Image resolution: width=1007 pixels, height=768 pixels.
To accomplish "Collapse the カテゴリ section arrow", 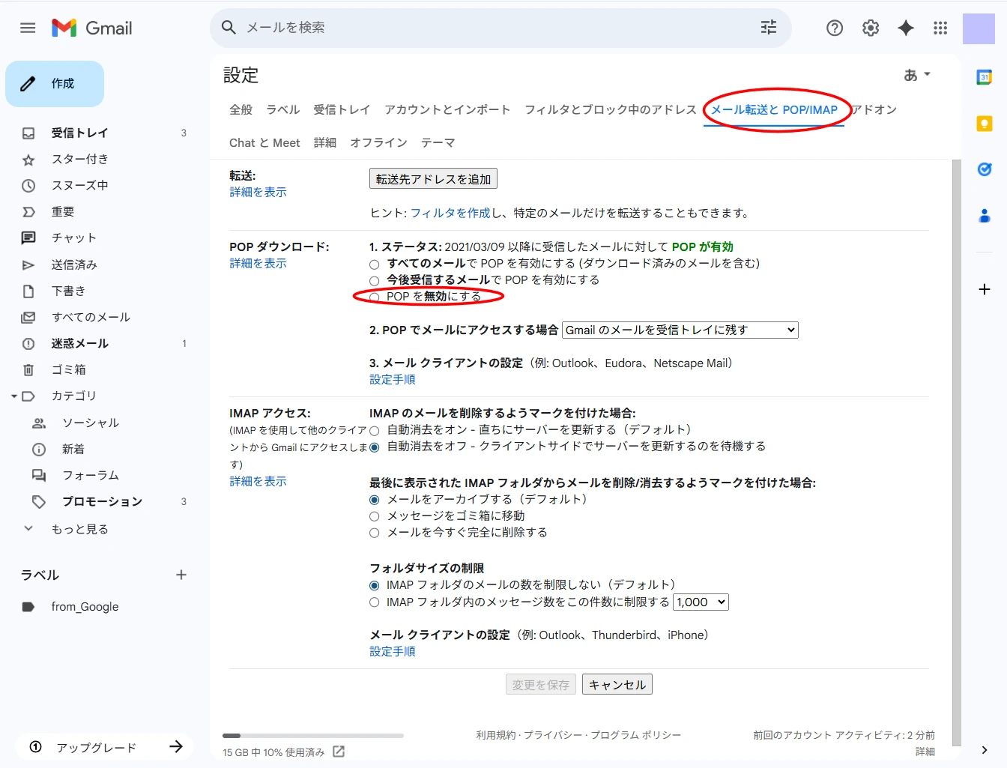I will (13, 396).
